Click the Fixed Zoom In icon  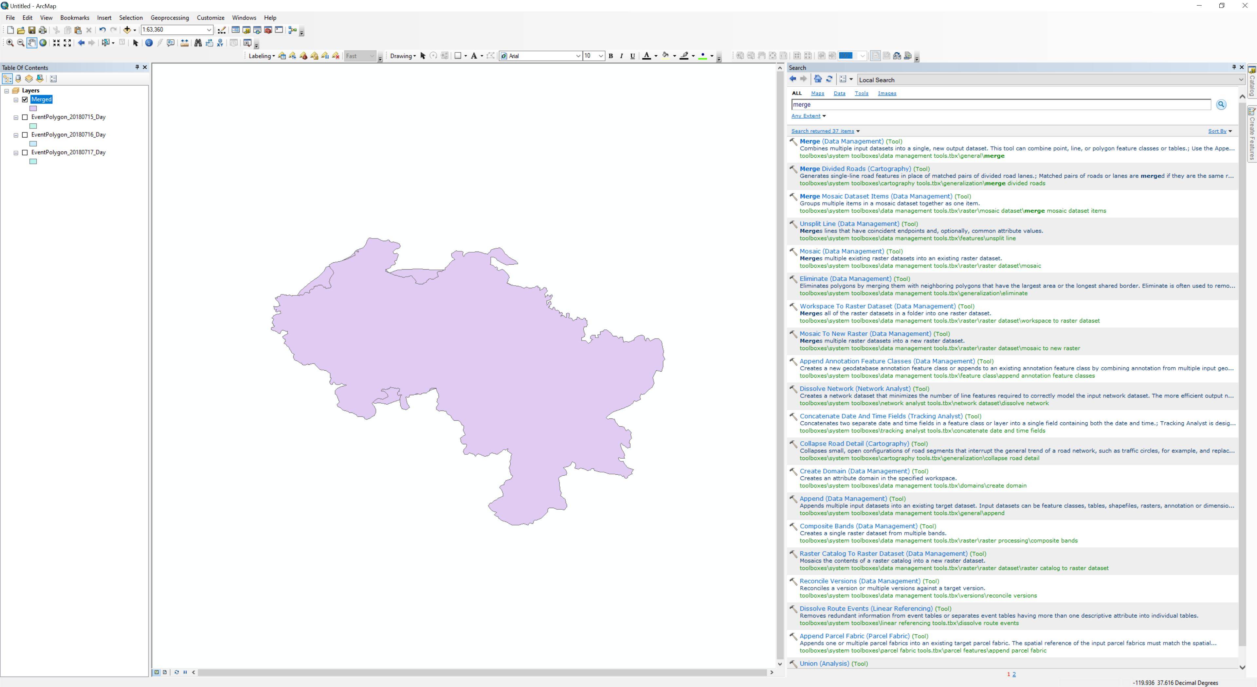[x=57, y=43]
